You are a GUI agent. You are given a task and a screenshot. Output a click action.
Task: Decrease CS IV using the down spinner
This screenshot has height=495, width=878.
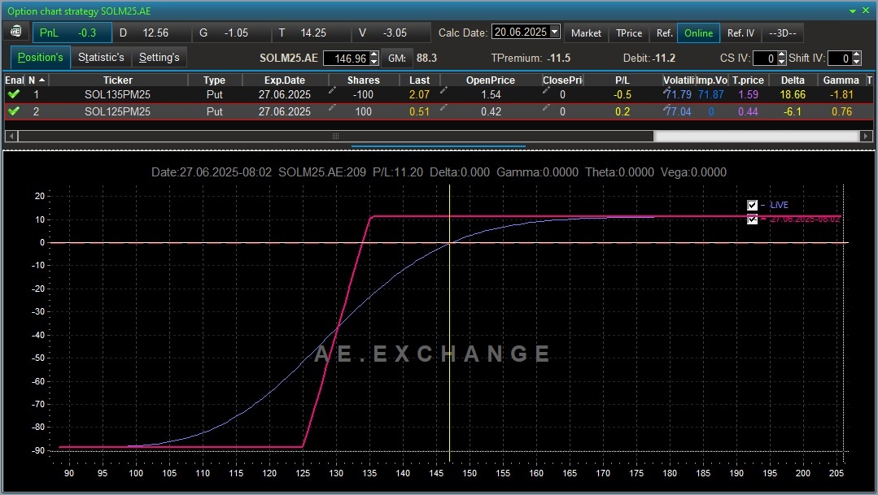[782, 62]
